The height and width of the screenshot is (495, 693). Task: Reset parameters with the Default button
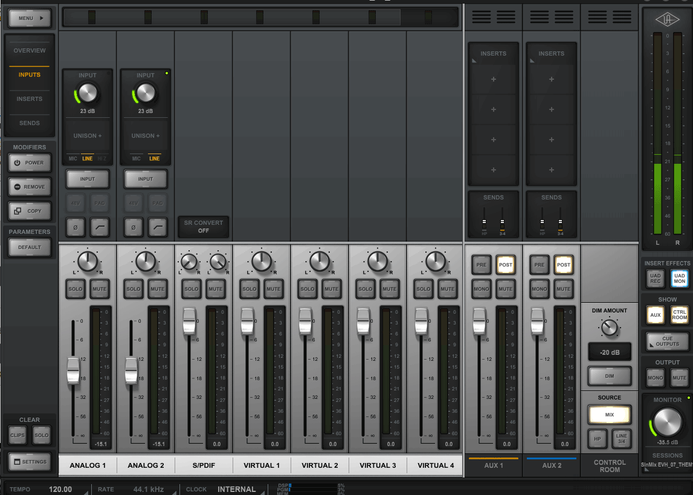tap(30, 247)
